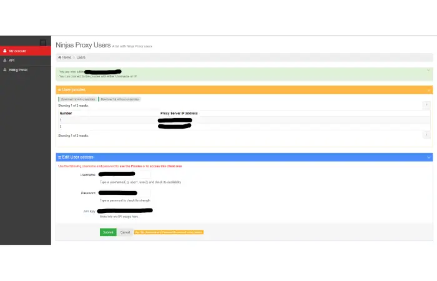437x281 pixels.
Task: Open My account in the sidebar
Action: [x=26, y=51]
